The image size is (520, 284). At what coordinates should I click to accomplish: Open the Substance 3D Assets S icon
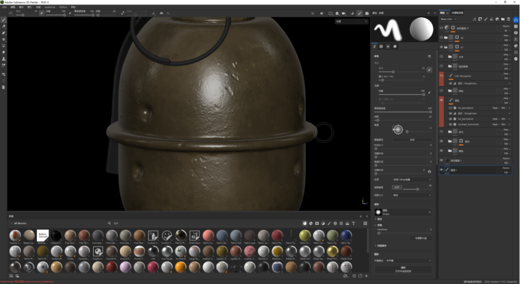(x=516, y=59)
